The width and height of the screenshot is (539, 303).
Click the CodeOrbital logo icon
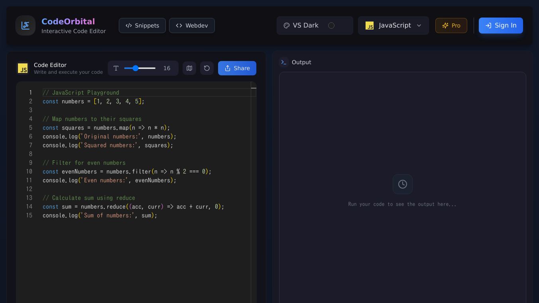click(x=26, y=26)
